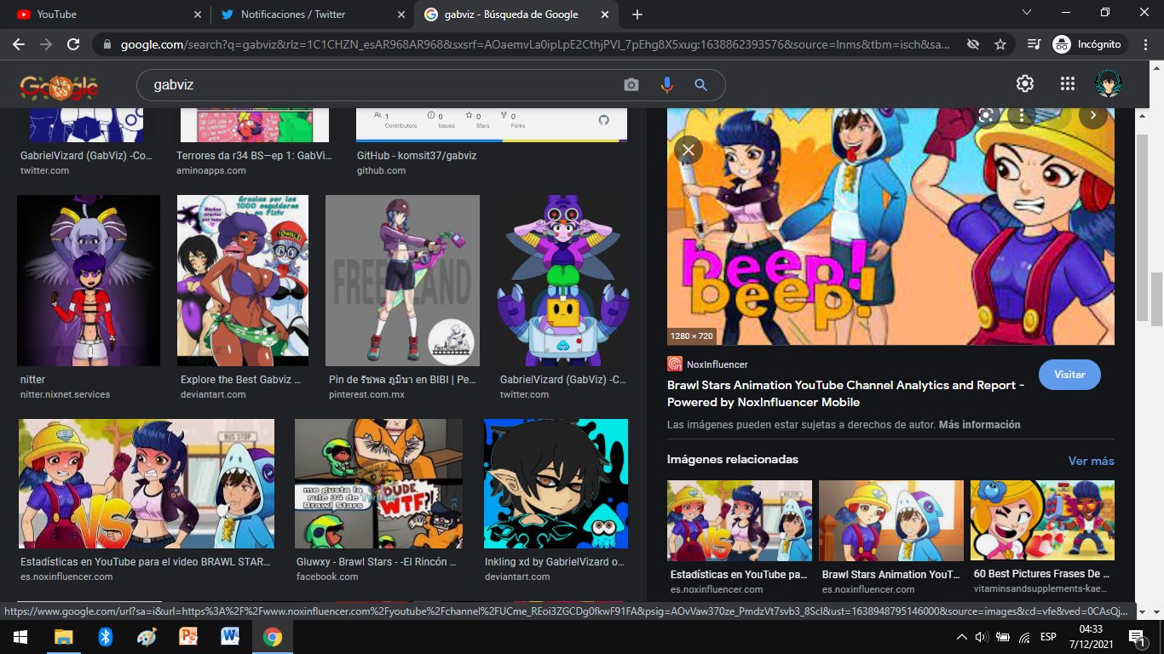The width and height of the screenshot is (1164, 654).
Task: Close the YouTube tab
Action: (198, 14)
